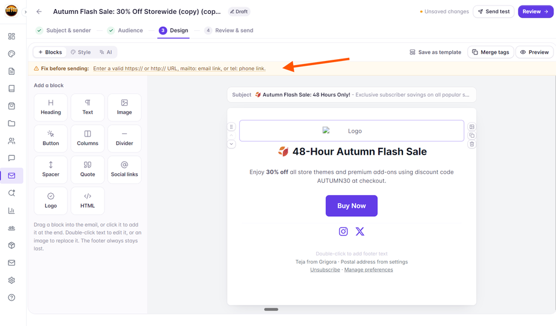Insert the HTML block
Viewport: 556px width, 326px height.
[88, 201]
